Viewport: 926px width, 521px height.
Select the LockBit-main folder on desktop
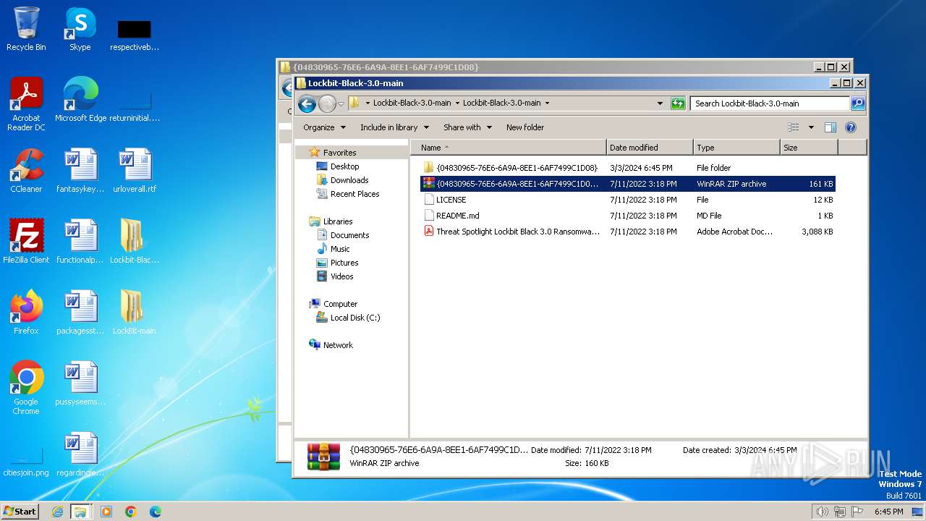coord(135,313)
